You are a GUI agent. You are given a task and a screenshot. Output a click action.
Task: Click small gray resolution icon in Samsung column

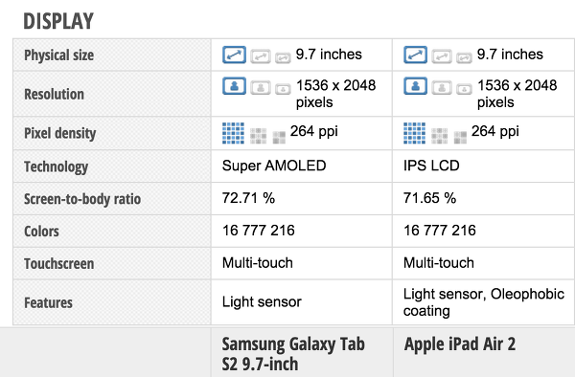tap(283, 89)
